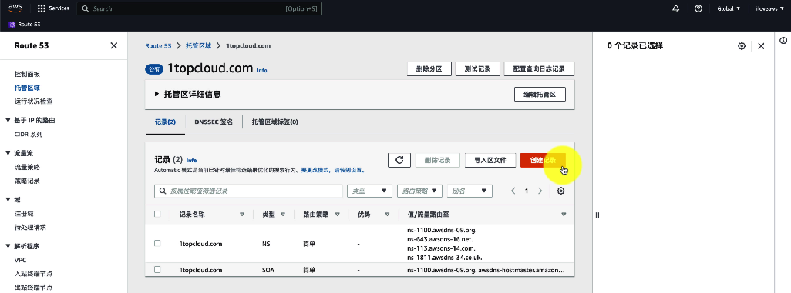791x293 pixels.
Task: Open 运行状况检查 in the sidebar
Action: pos(34,102)
